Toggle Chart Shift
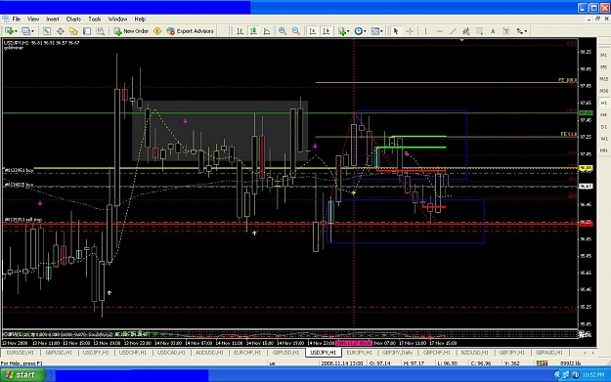The image size is (611, 382). coord(327,31)
